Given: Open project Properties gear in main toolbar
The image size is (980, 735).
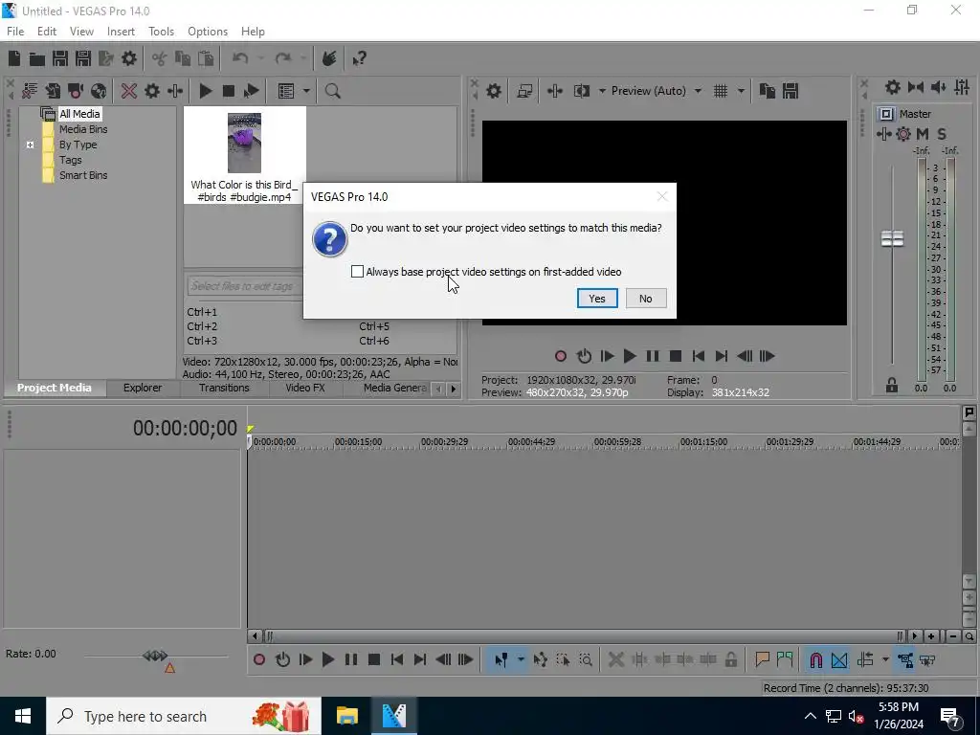Looking at the screenshot, I should tap(129, 58).
